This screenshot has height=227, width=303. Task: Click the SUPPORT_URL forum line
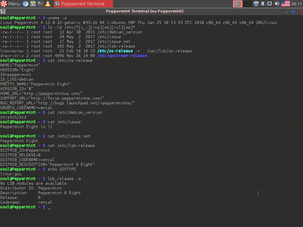tap(52, 98)
